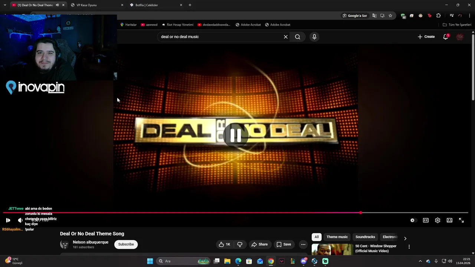
Task: Show hidden system tray icons
Action: pos(420,261)
